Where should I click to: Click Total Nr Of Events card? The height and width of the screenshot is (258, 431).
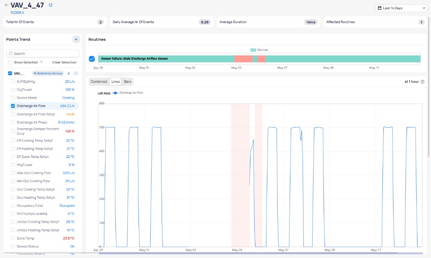pyautogui.click(x=55, y=22)
